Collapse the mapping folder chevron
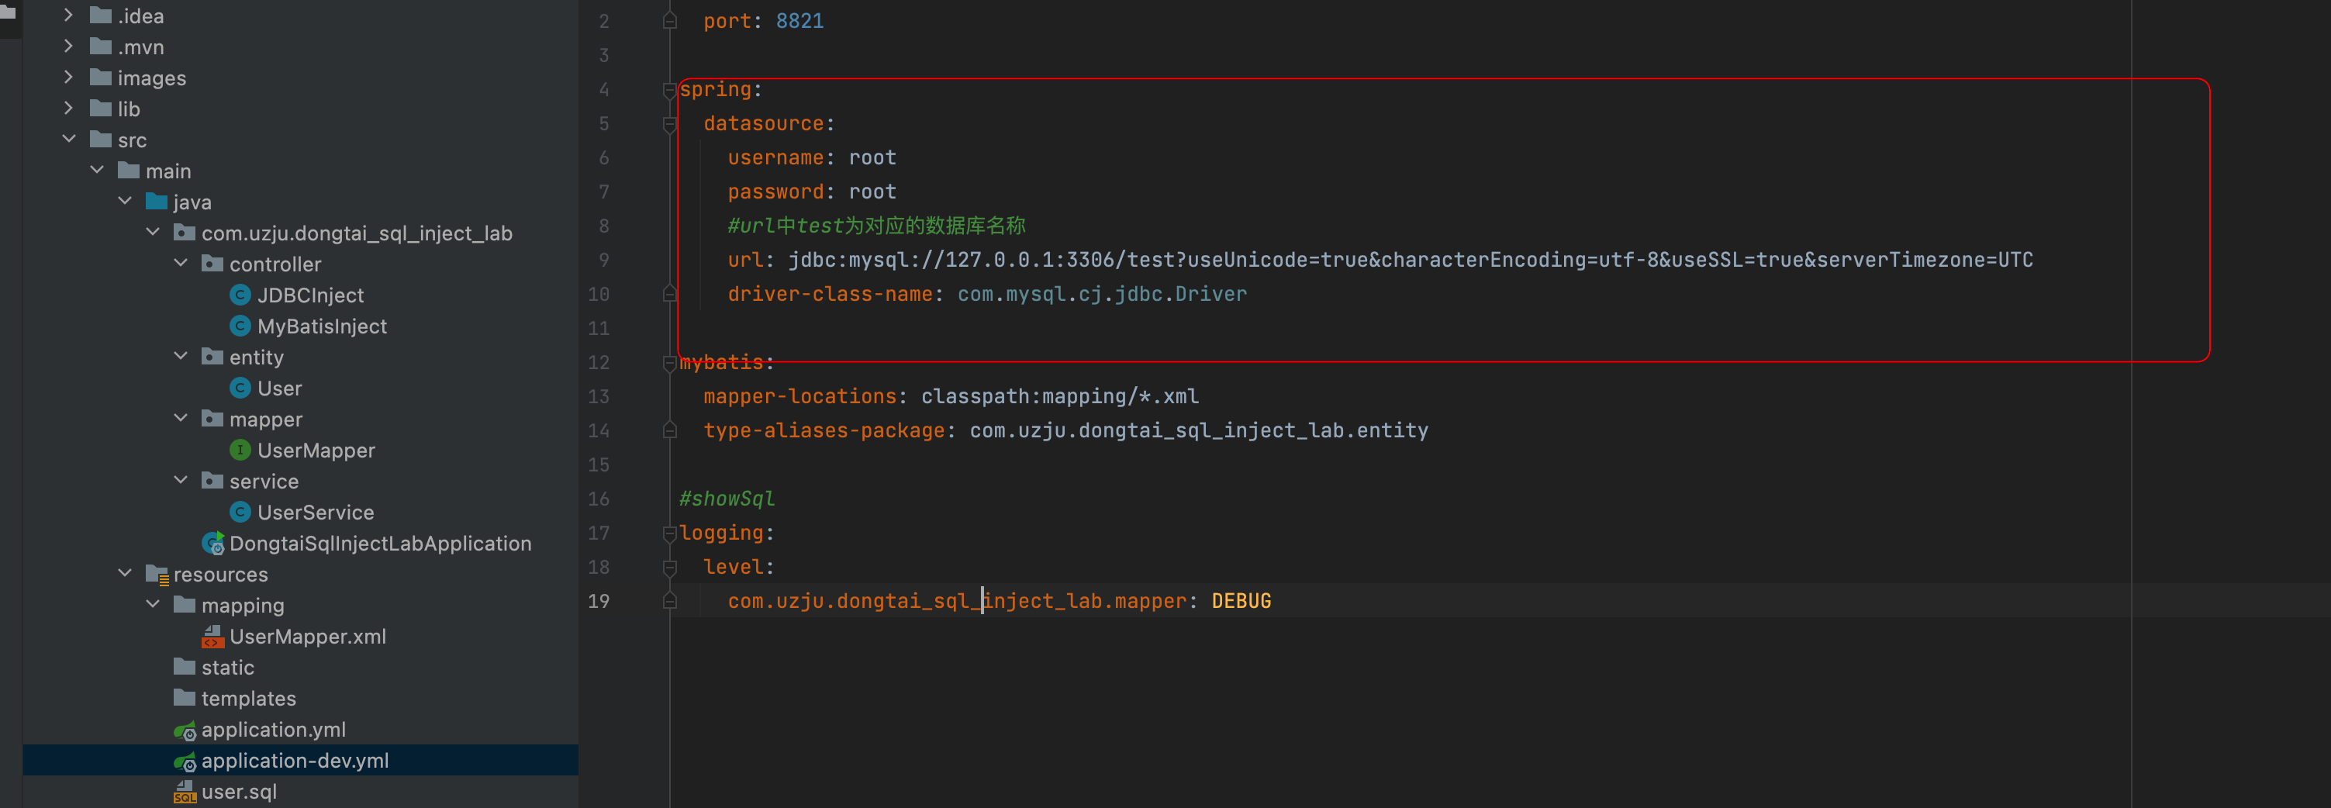The height and width of the screenshot is (808, 2331). click(153, 604)
